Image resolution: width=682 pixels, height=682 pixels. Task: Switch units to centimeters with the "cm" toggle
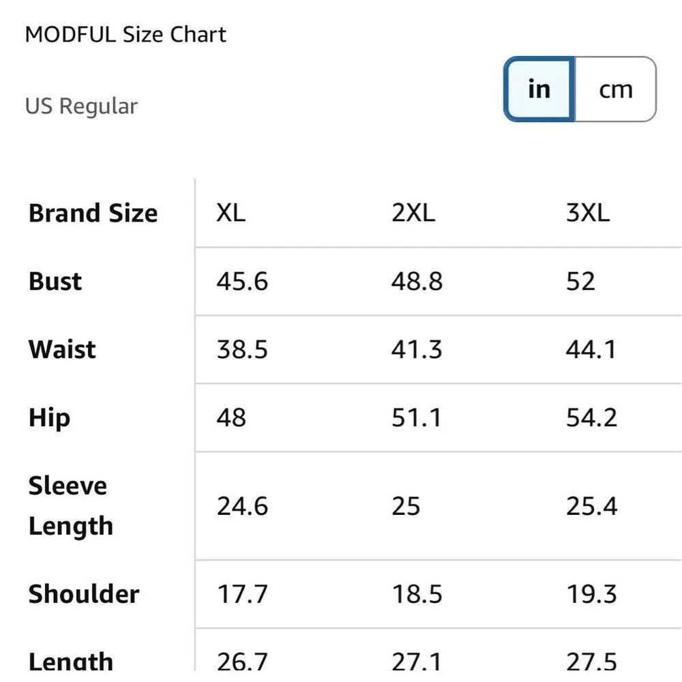pyautogui.click(x=615, y=89)
